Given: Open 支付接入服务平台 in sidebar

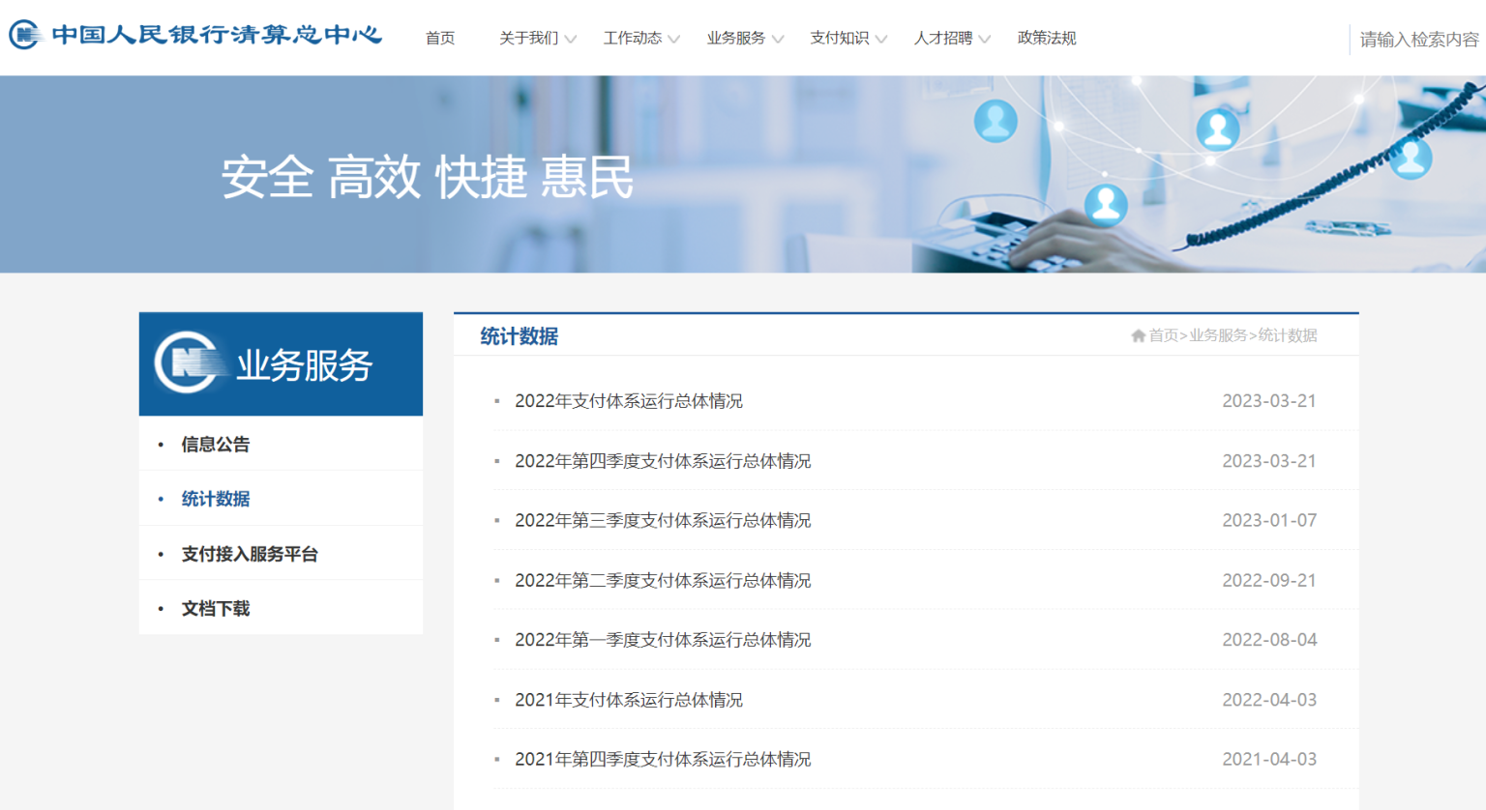Looking at the screenshot, I should click(250, 554).
